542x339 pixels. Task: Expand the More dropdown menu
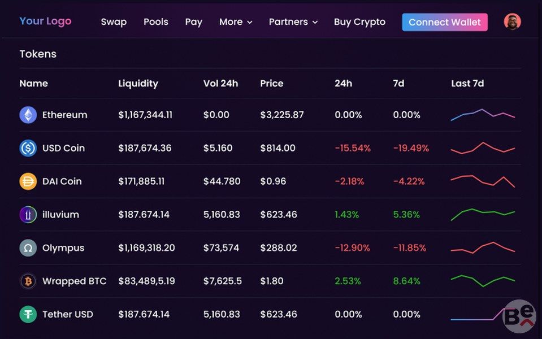point(236,22)
